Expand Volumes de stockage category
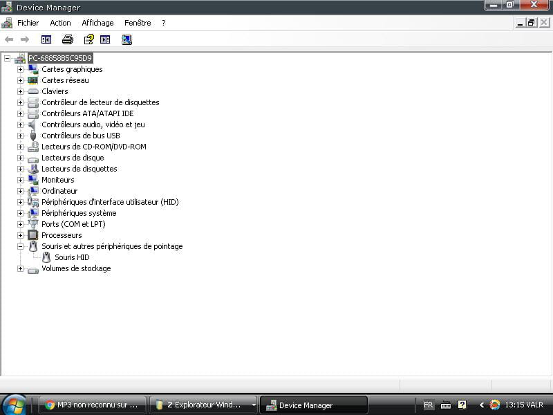Image resolution: width=553 pixels, height=415 pixels. [20, 268]
